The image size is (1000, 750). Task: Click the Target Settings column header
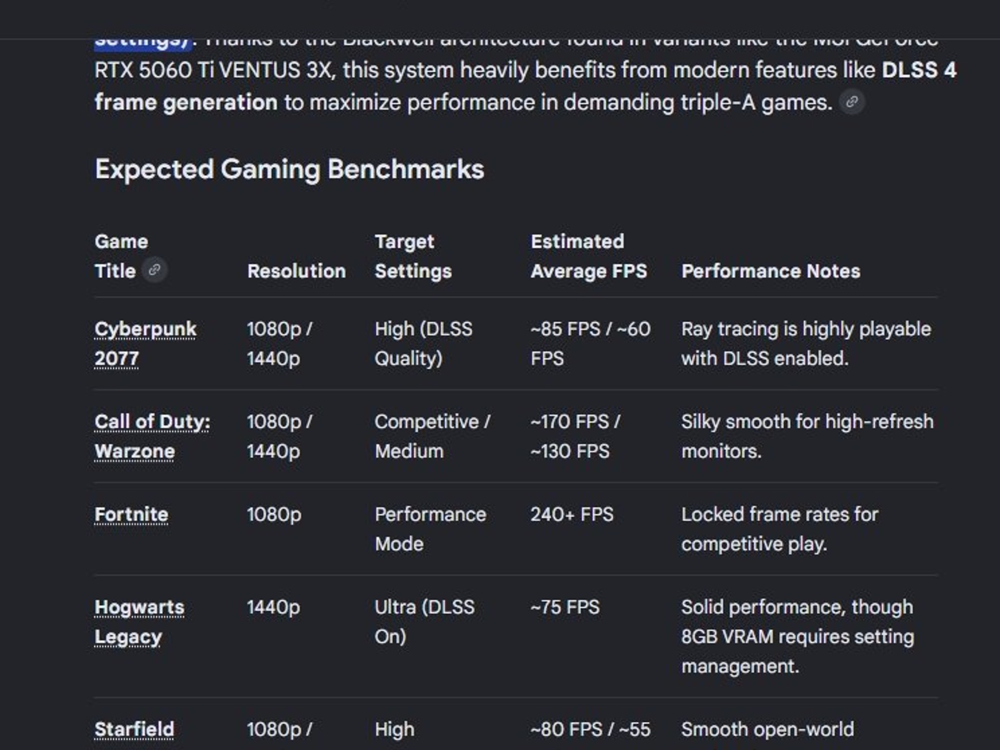(413, 256)
